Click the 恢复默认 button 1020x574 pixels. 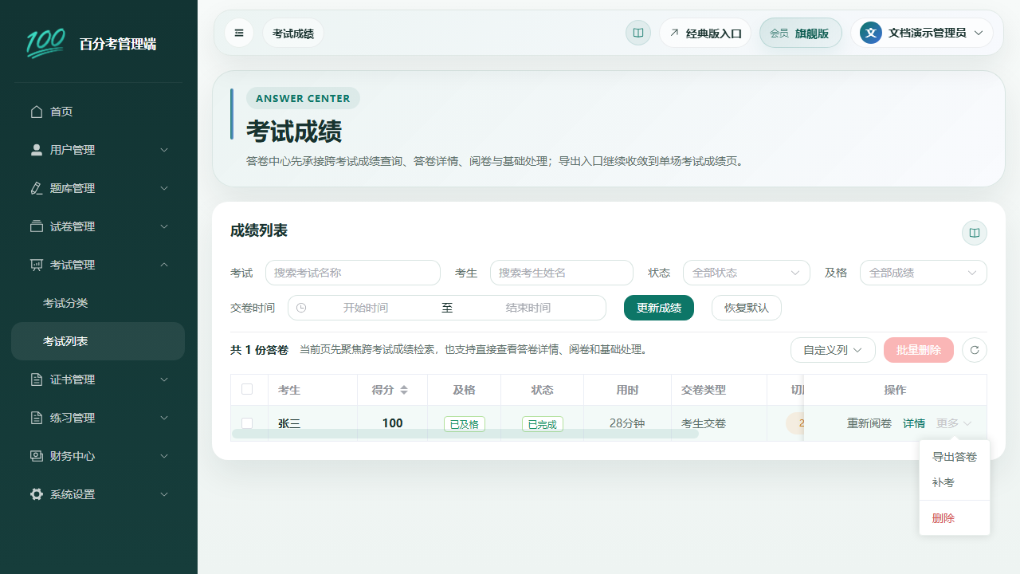747,308
